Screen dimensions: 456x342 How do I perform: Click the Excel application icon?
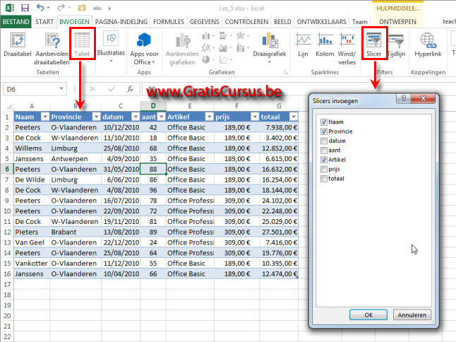pos(10,8)
